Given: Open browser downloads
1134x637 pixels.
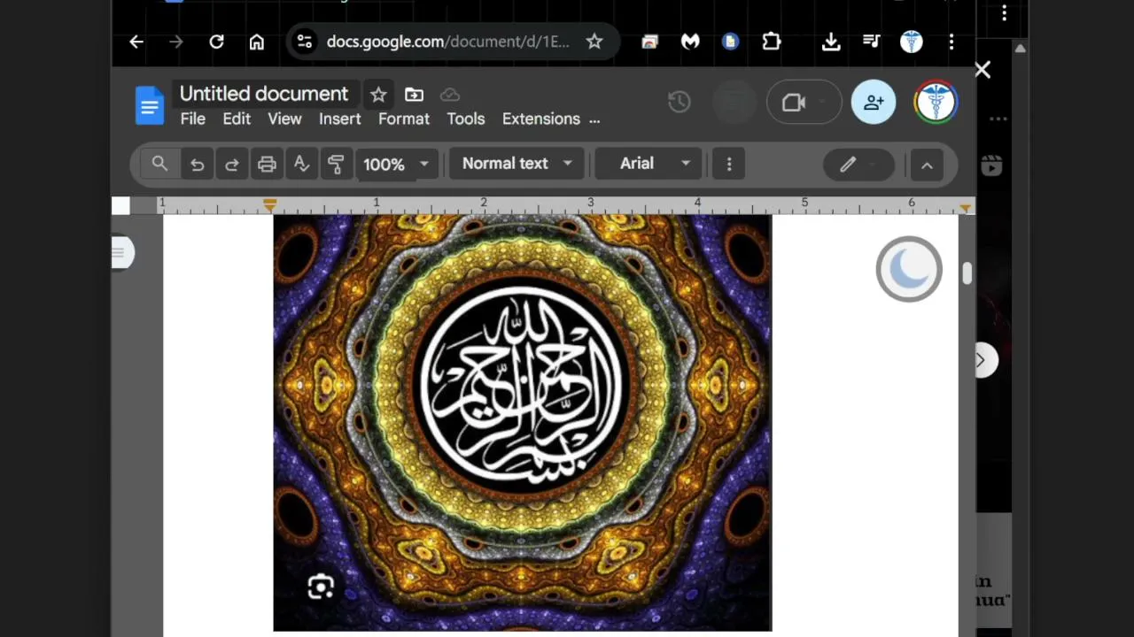Looking at the screenshot, I should pos(831,42).
